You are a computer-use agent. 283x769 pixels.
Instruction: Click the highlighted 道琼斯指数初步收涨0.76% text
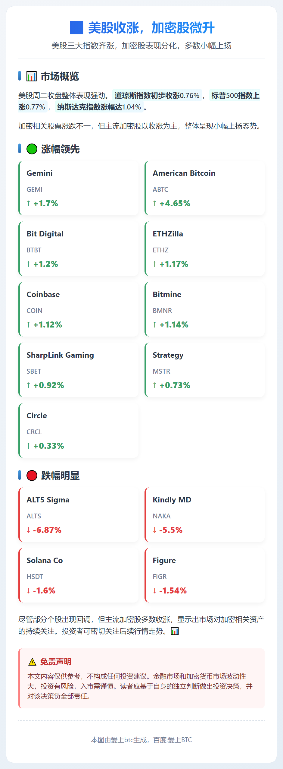click(157, 96)
